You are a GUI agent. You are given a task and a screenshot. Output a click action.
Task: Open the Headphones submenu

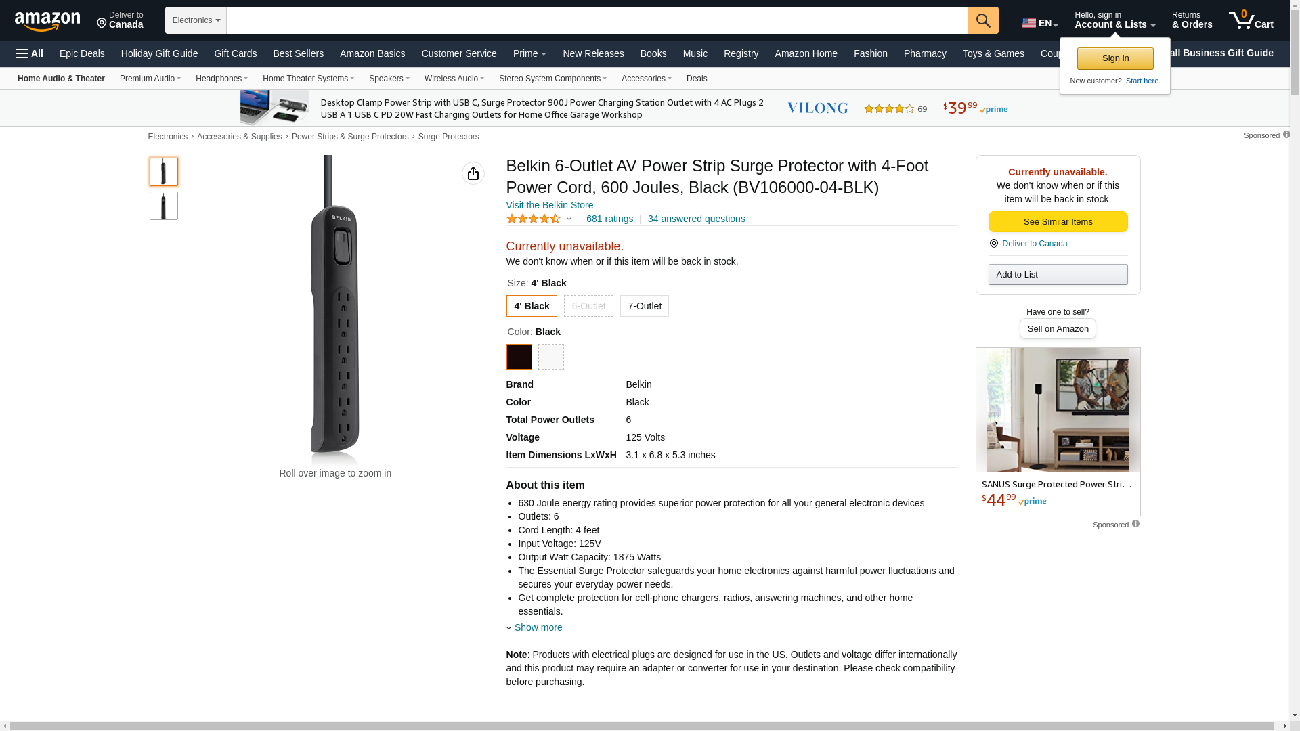(x=221, y=79)
